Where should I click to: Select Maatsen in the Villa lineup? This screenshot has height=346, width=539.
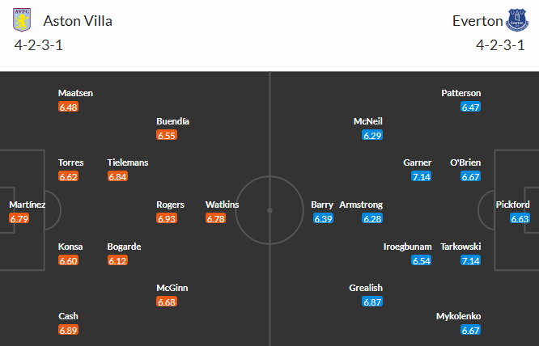(x=75, y=93)
